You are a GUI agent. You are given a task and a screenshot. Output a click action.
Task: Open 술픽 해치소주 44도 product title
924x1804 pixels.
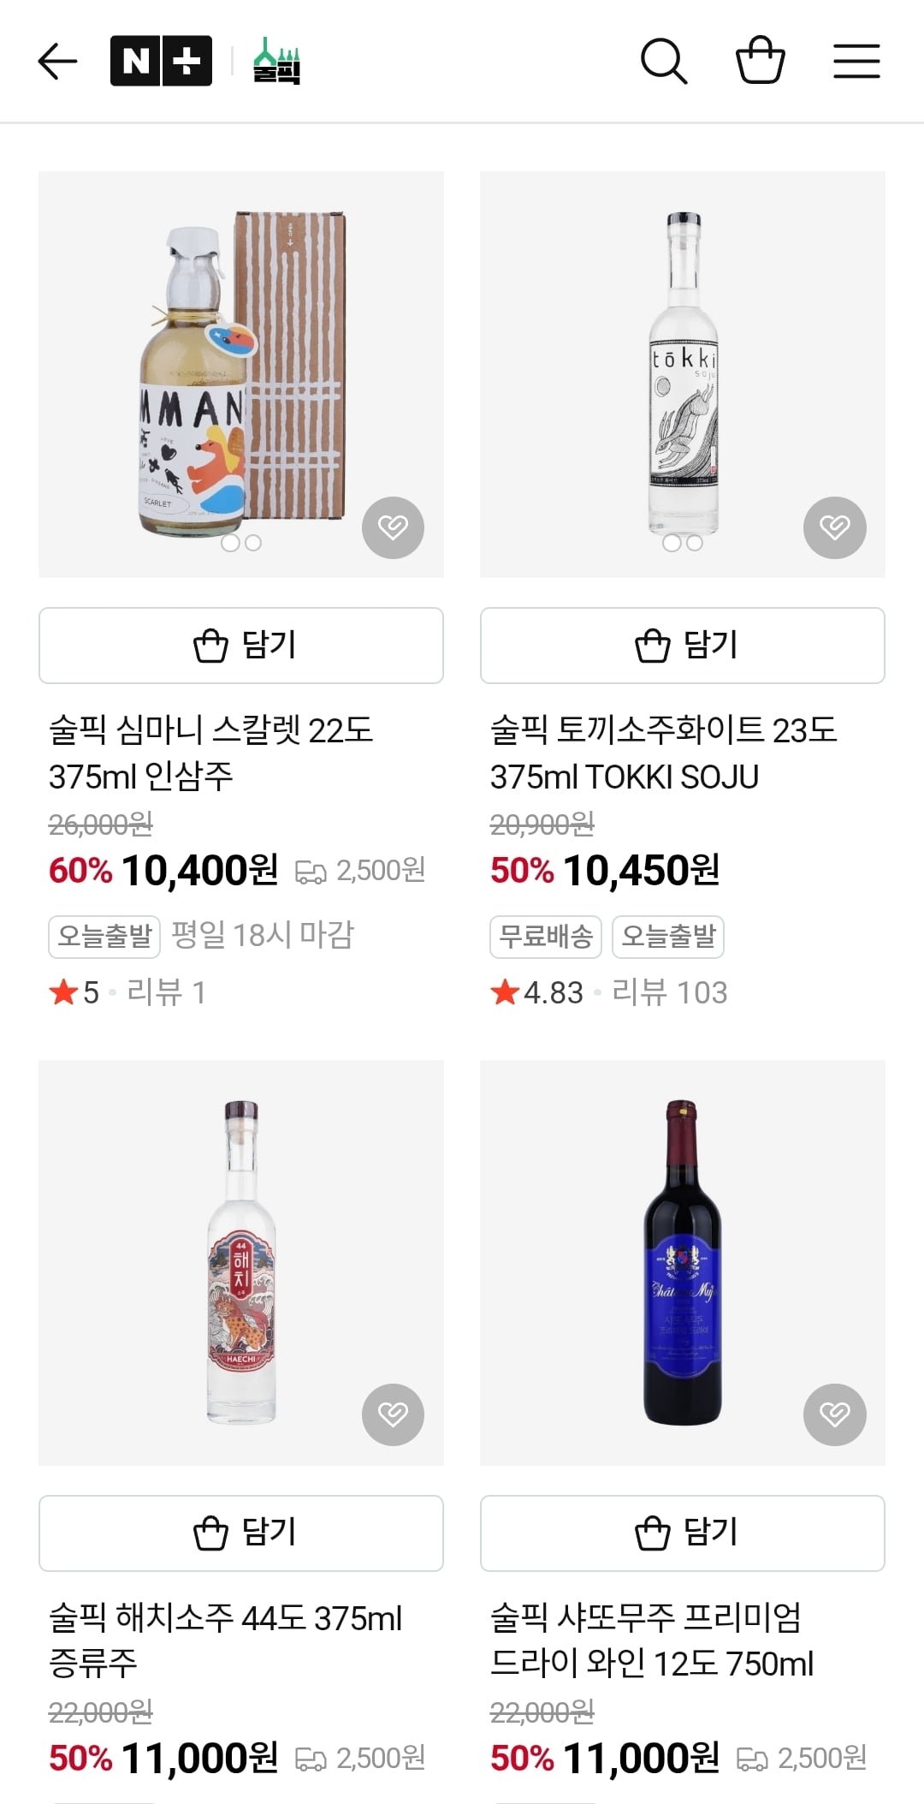point(225,1640)
